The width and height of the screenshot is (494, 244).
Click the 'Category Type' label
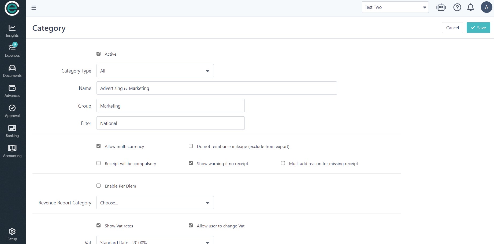[x=76, y=71]
